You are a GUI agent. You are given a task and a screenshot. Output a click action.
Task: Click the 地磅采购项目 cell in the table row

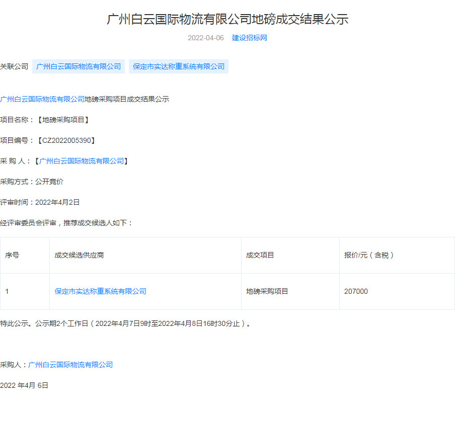[267, 291]
